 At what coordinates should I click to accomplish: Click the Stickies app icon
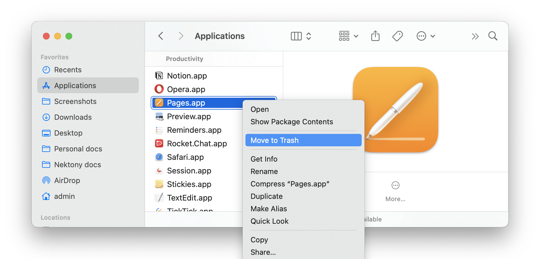coord(159,184)
